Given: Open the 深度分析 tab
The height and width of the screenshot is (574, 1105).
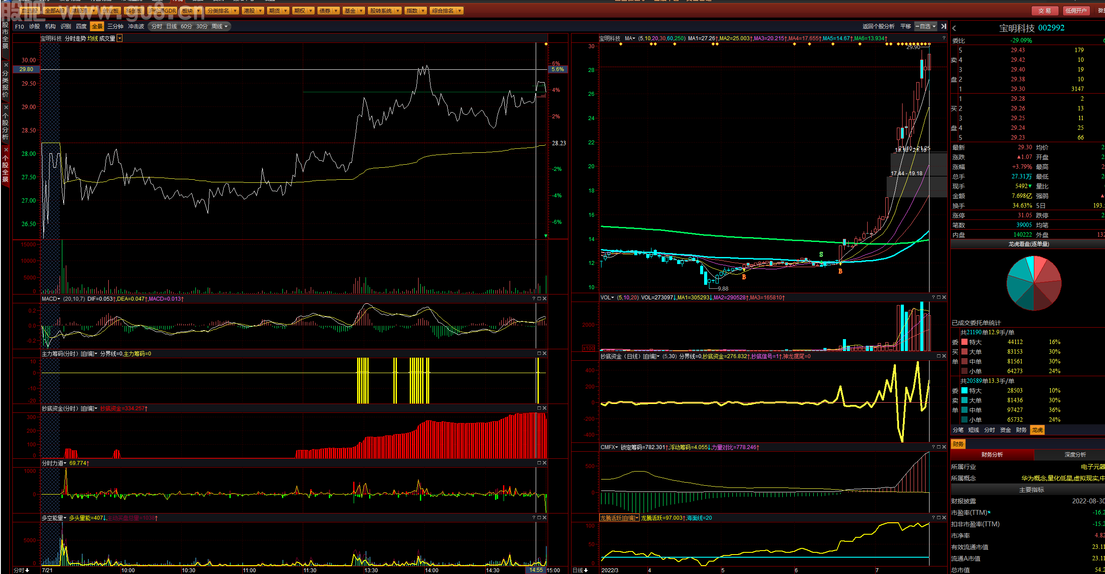Looking at the screenshot, I should coord(1075,455).
